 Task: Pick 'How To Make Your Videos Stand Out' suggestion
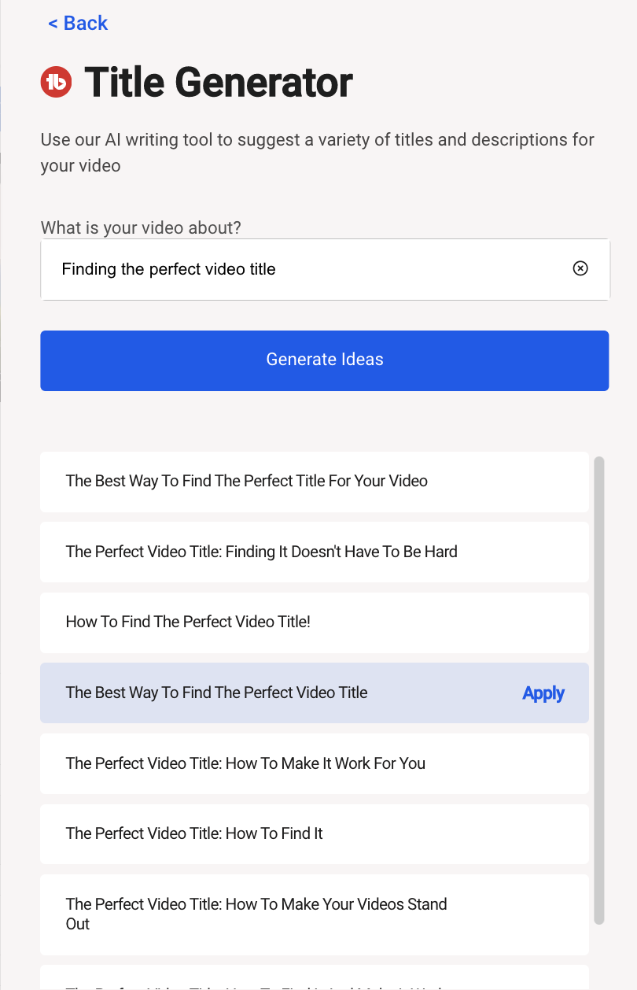click(x=315, y=914)
